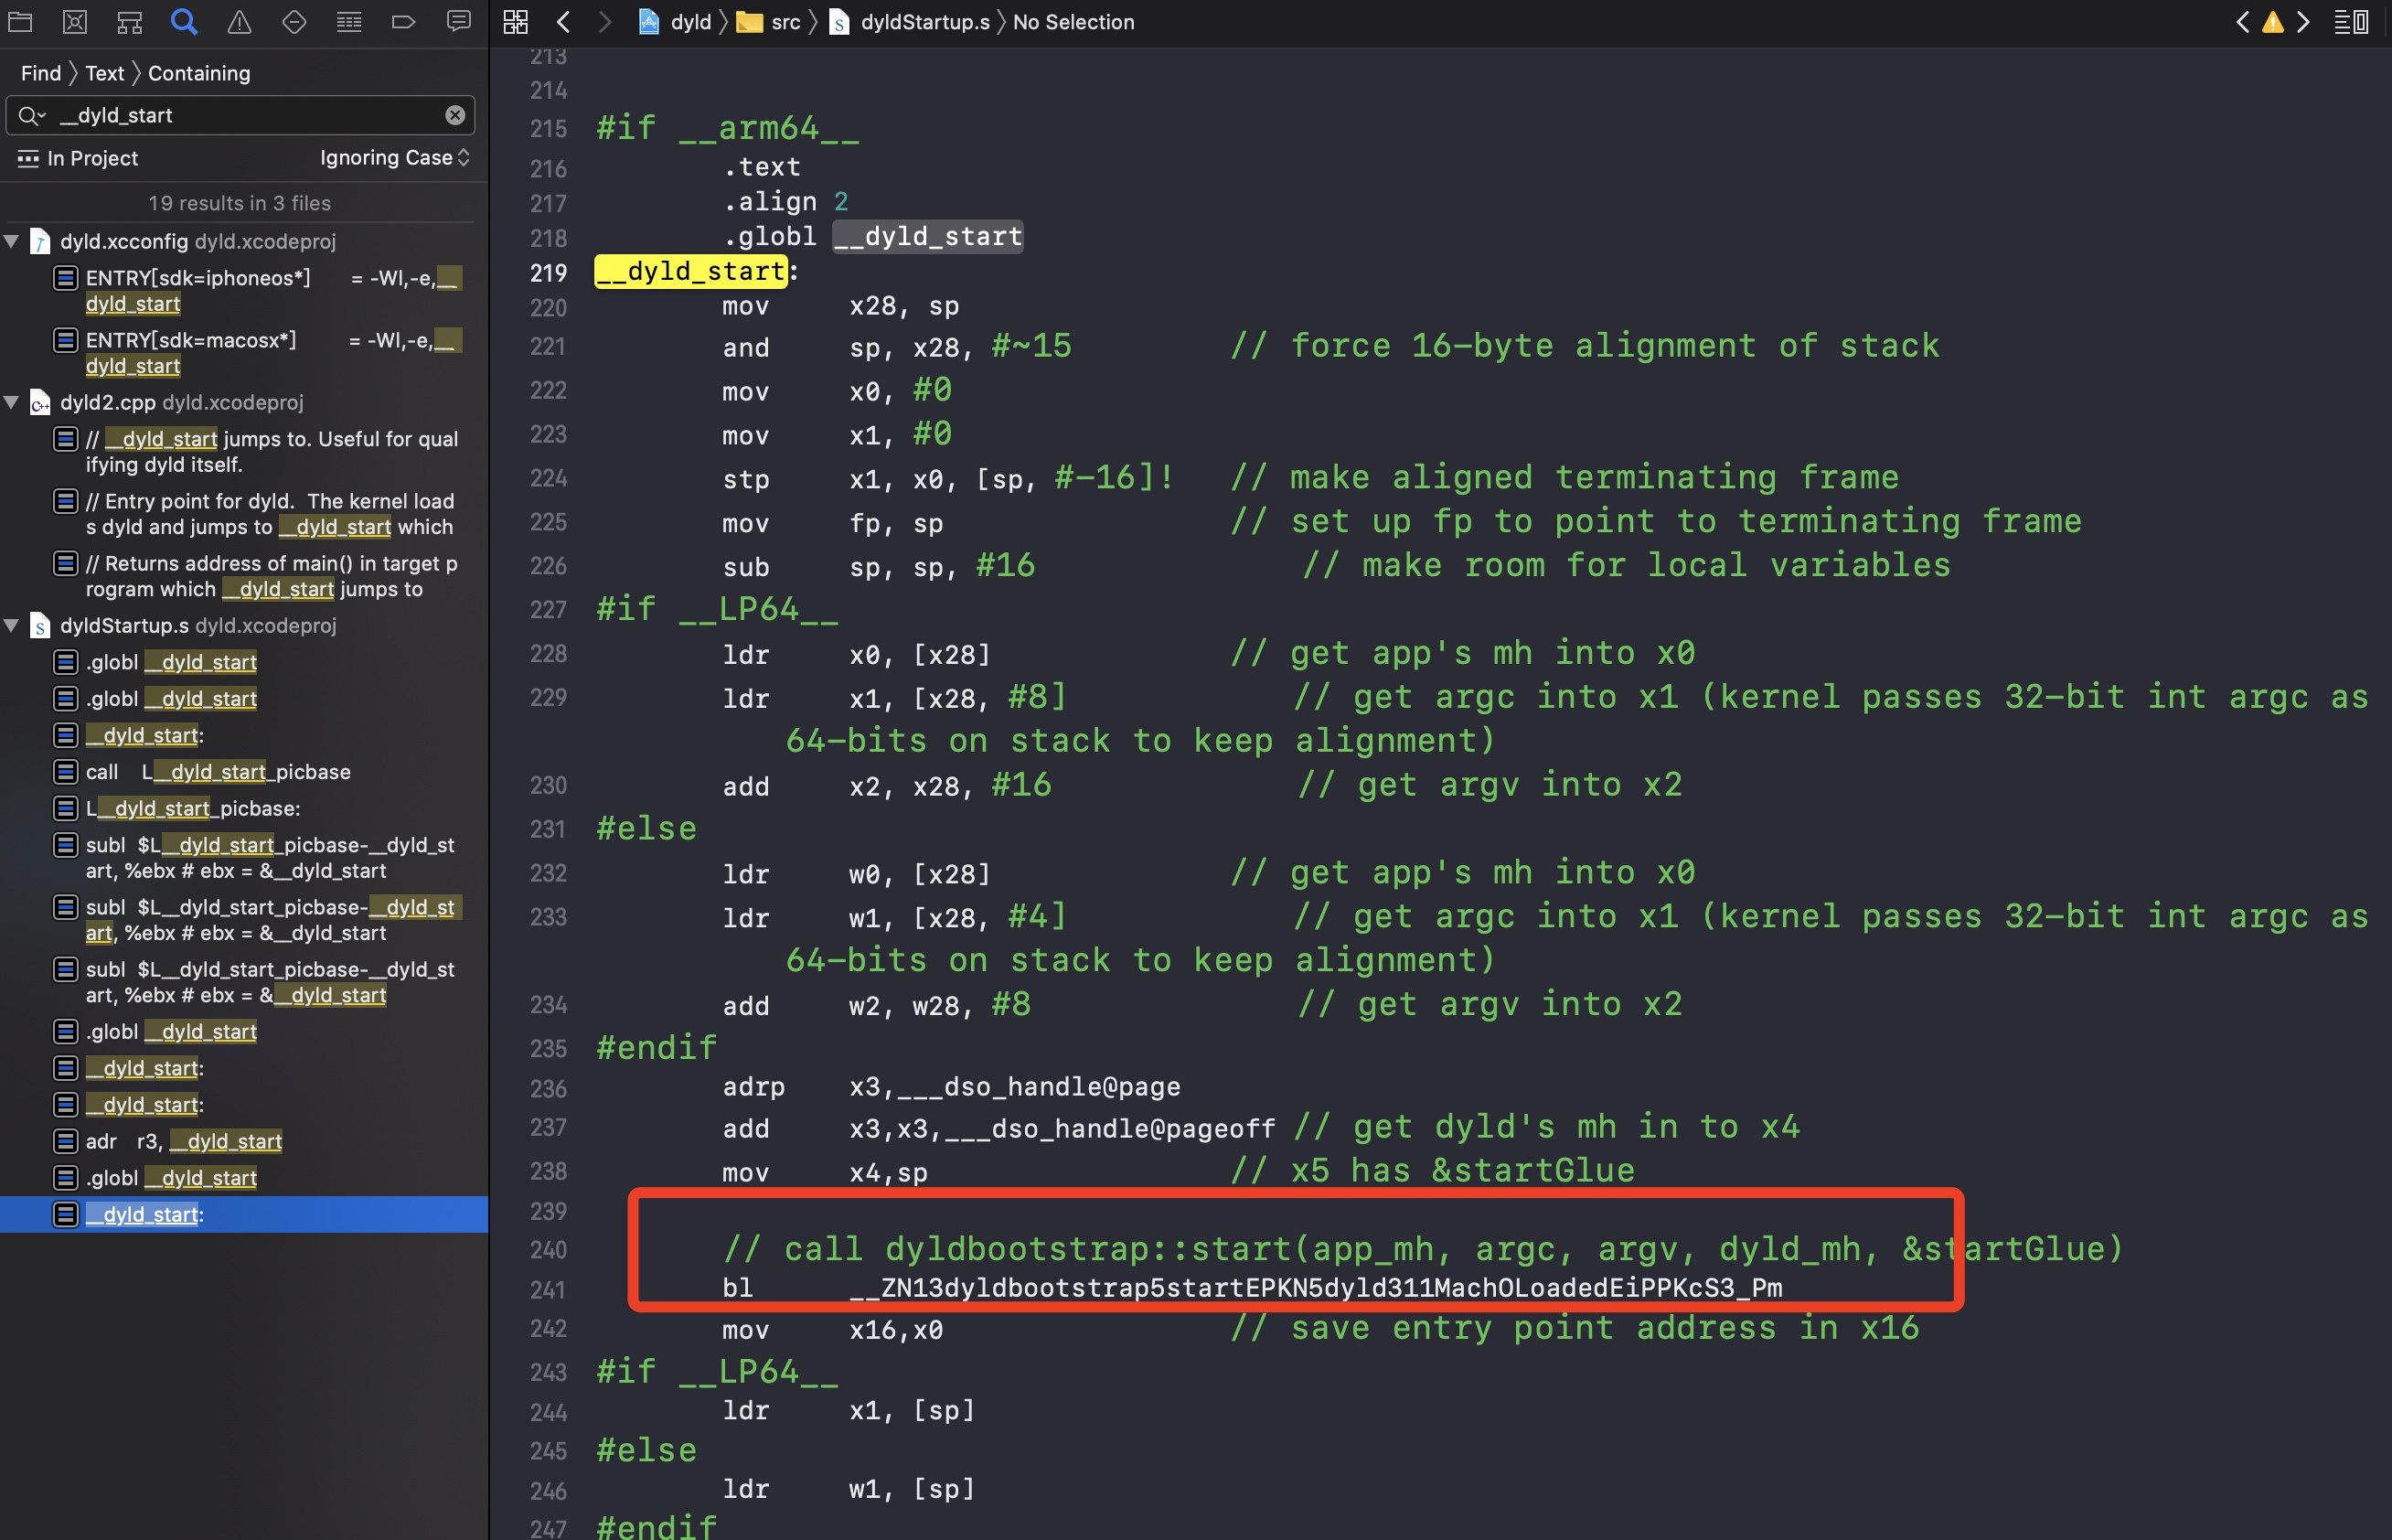
Task: Open the Ignoring Case popup
Action: [395, 158]
